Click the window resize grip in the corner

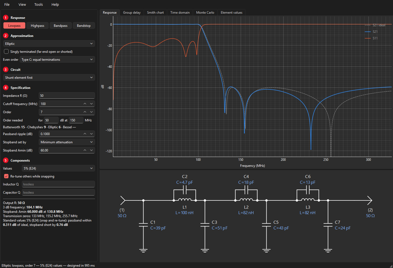391,266
